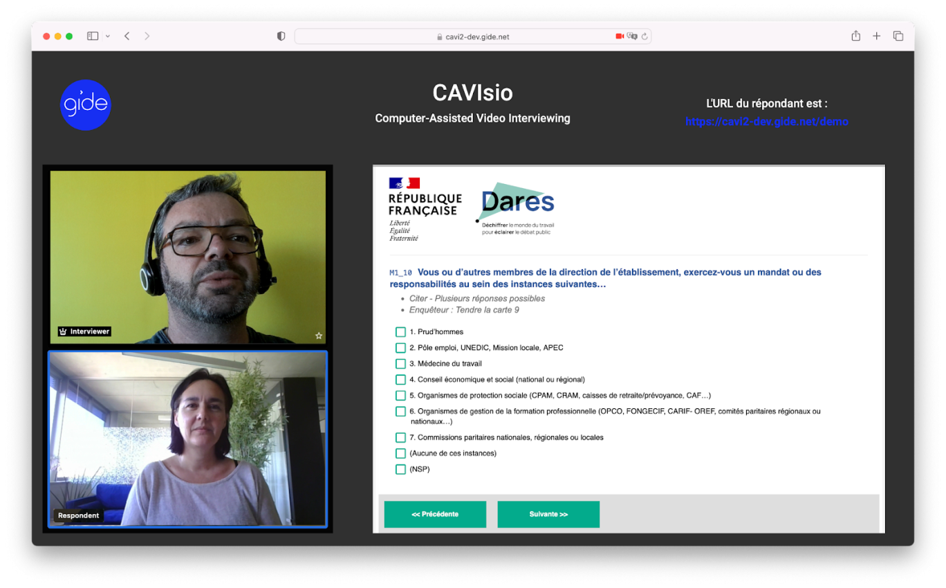Star the Interviewer video tile

[x=318, y=335]
